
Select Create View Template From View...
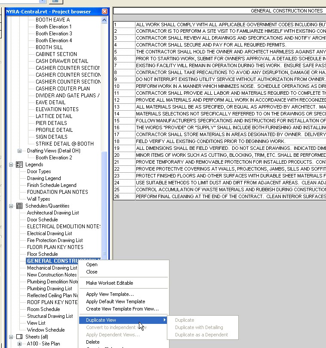122,309
